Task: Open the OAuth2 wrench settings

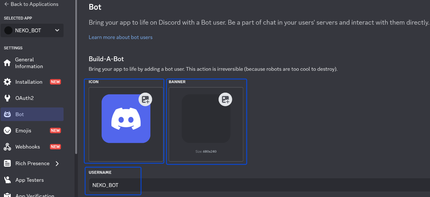Action: coord(7,98)
